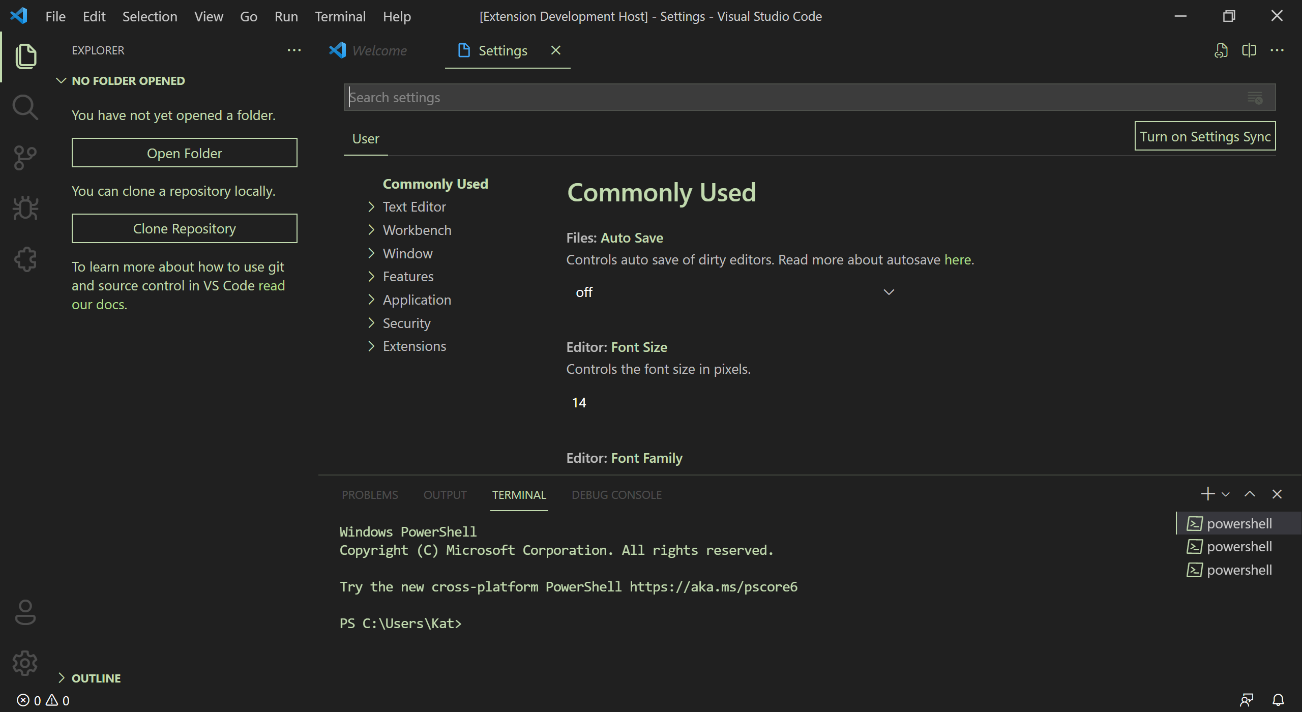Maximize the terminal panel size
The height and width of the screenshot is (712, 1302).
click(1250, 494)
